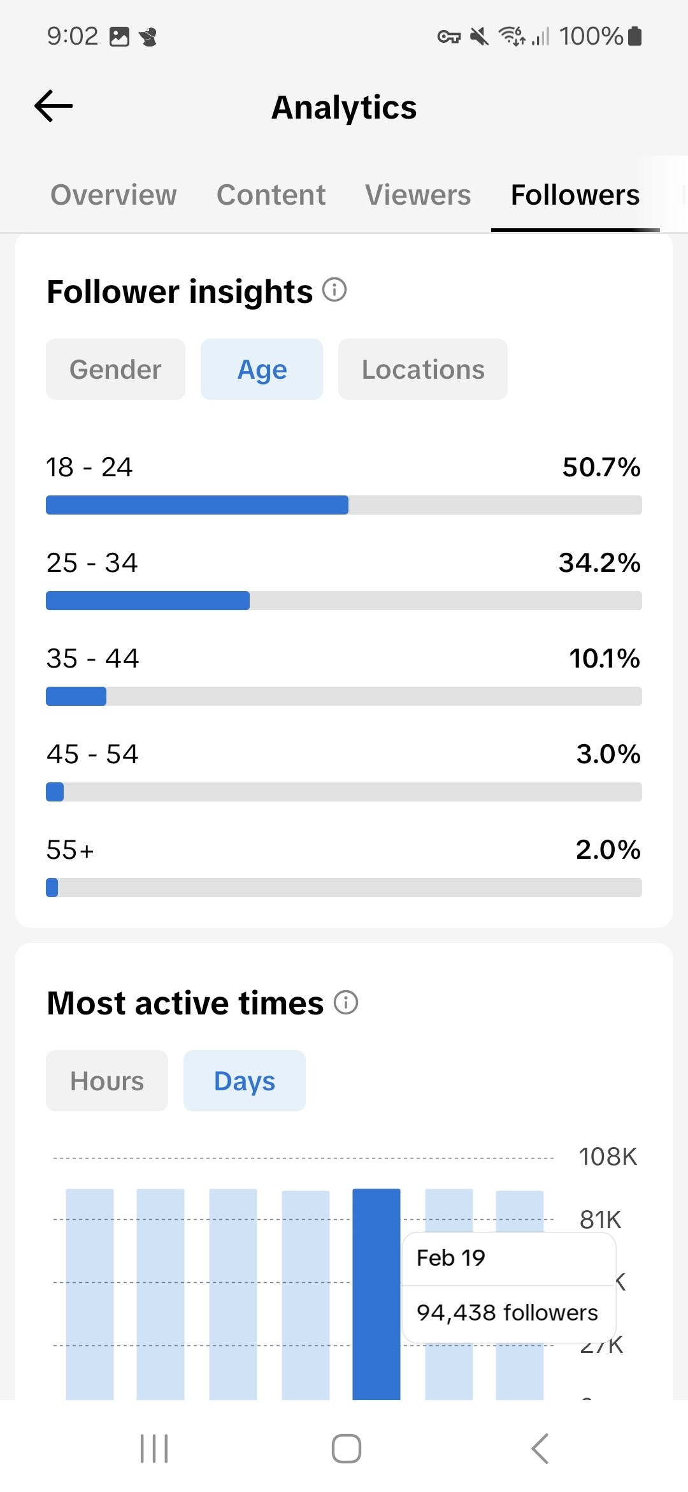
Task: Tap the 18 - 24 age progress bar
Action: tap(344, 505)
